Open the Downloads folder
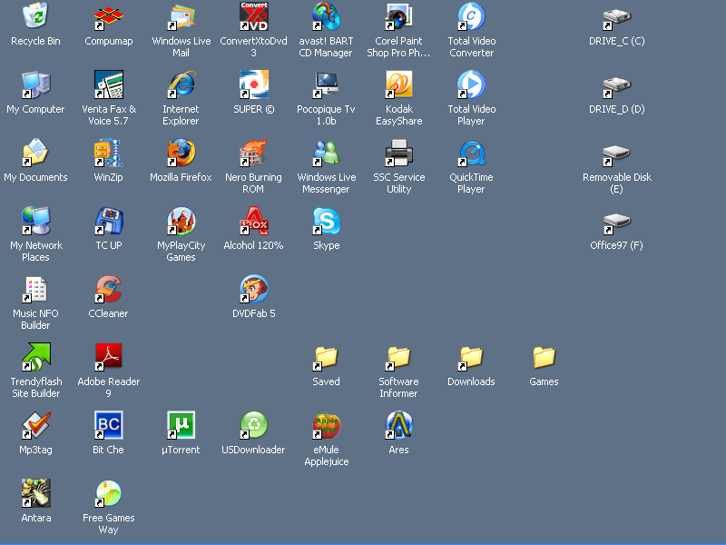This screenshot has width=726, height=545. click(471, 358)
